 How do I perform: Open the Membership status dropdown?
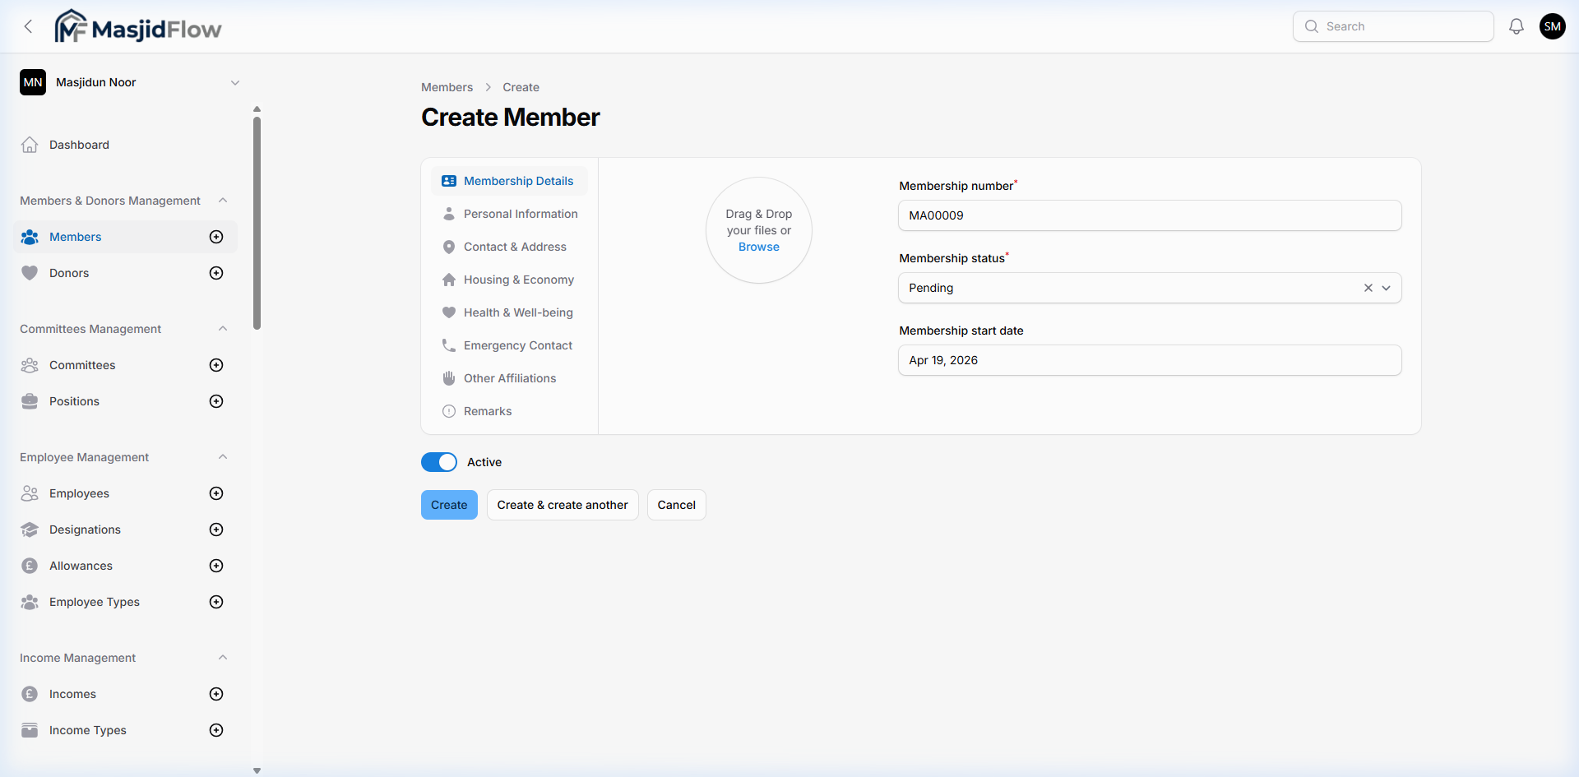(x=1387, y=288)
